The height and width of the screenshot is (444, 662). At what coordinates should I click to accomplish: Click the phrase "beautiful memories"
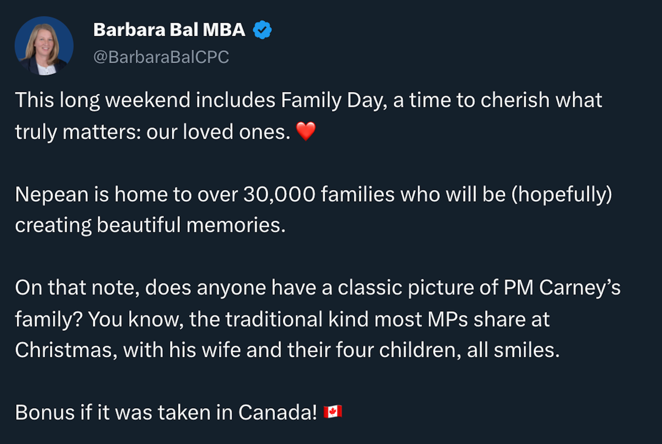(191, 225)
